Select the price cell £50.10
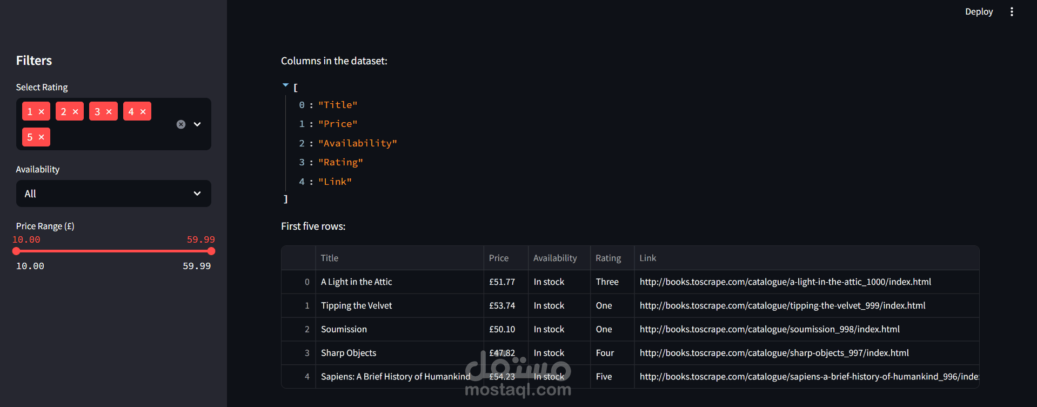The height and width of the screenshot is (407, 1037). pos(506,329)
